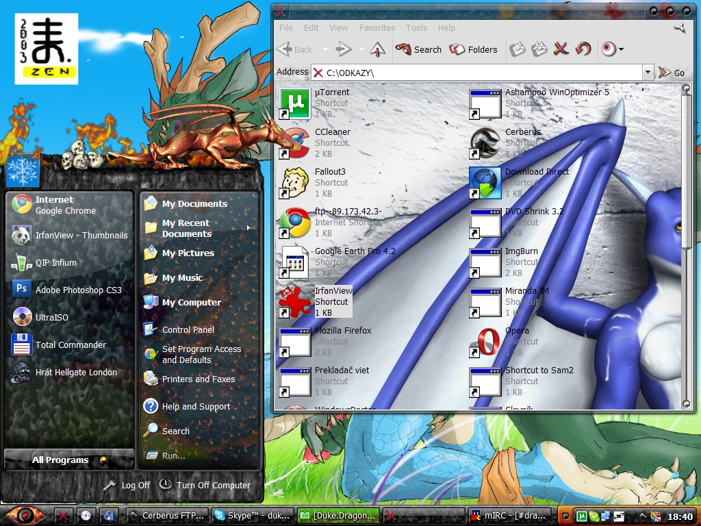Click the red X Delete toolbar icon

pyautogui.click(x=561, y=49)
